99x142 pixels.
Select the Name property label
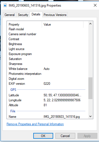click(x=13, y=117)
